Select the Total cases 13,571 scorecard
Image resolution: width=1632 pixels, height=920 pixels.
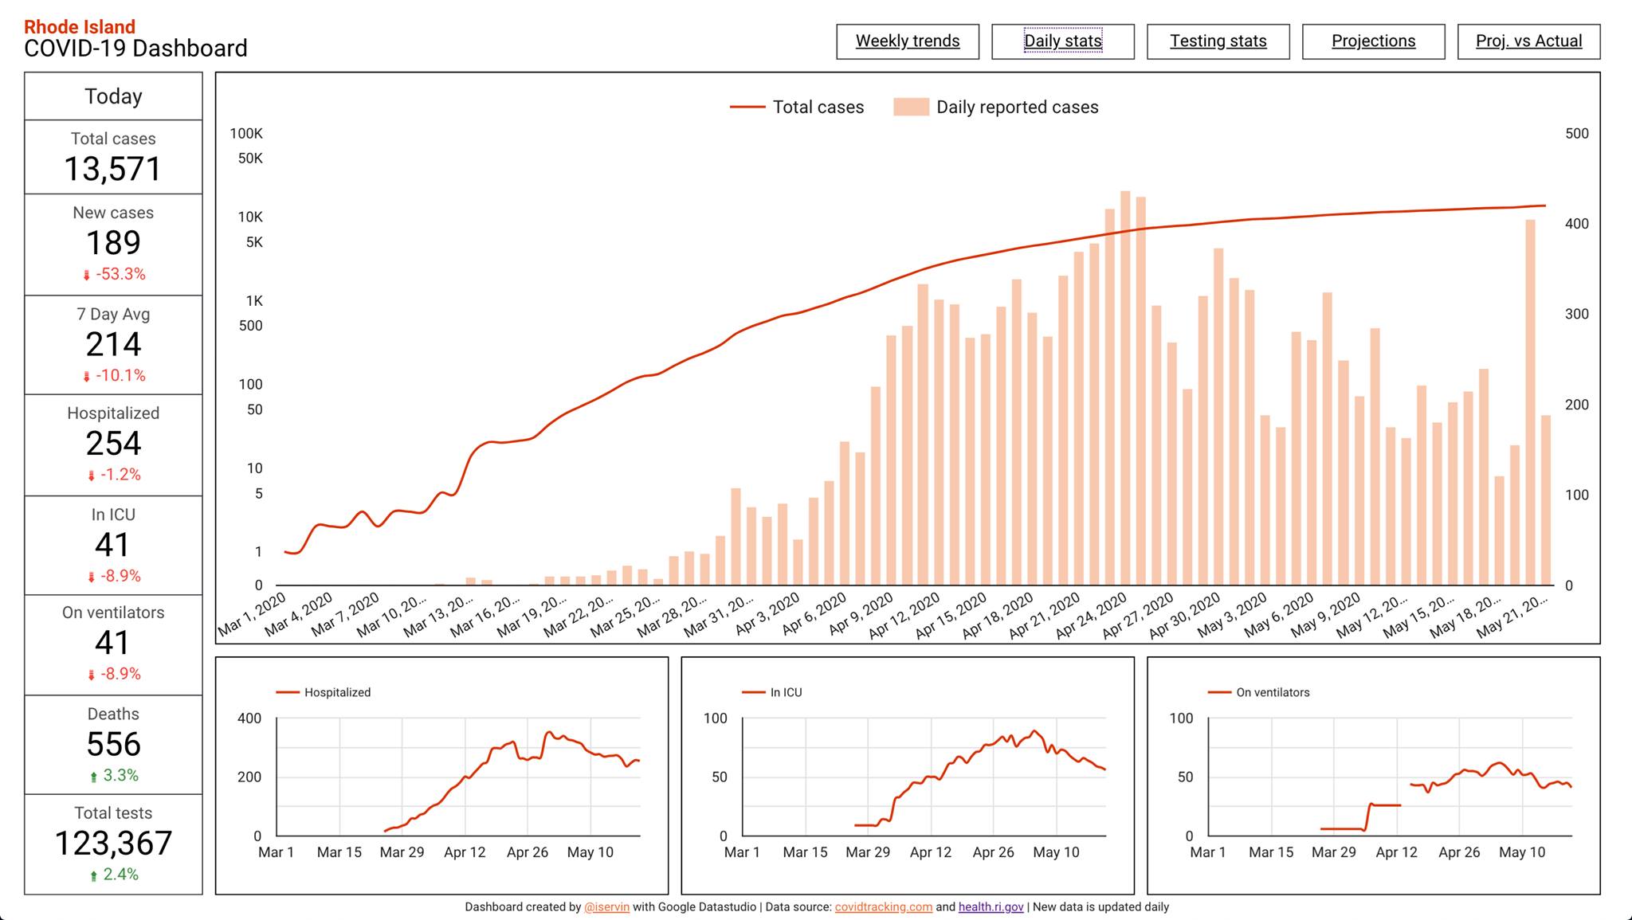pyautogui.click(x=113, y=158)
